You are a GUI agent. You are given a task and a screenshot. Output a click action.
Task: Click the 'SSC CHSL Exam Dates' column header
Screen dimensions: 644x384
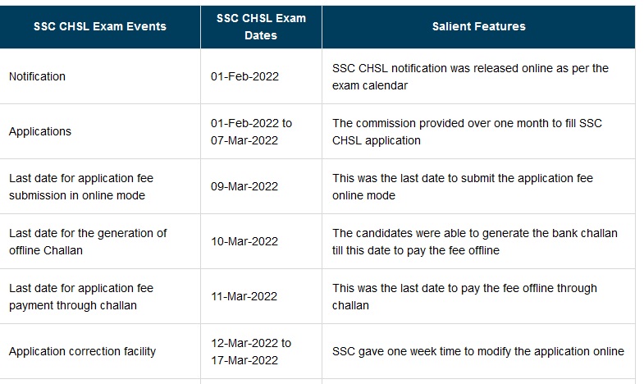261,27
